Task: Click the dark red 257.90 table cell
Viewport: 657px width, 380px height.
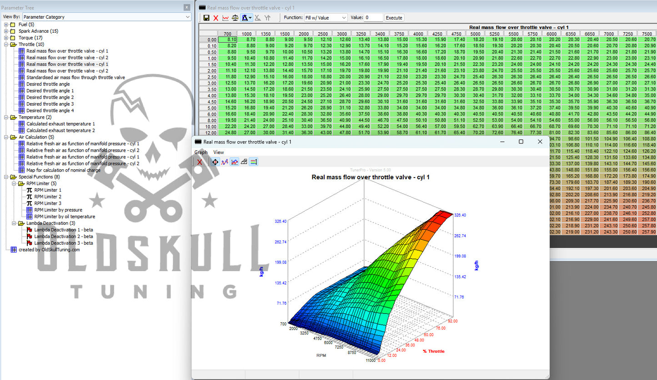Action: [646, 232]
